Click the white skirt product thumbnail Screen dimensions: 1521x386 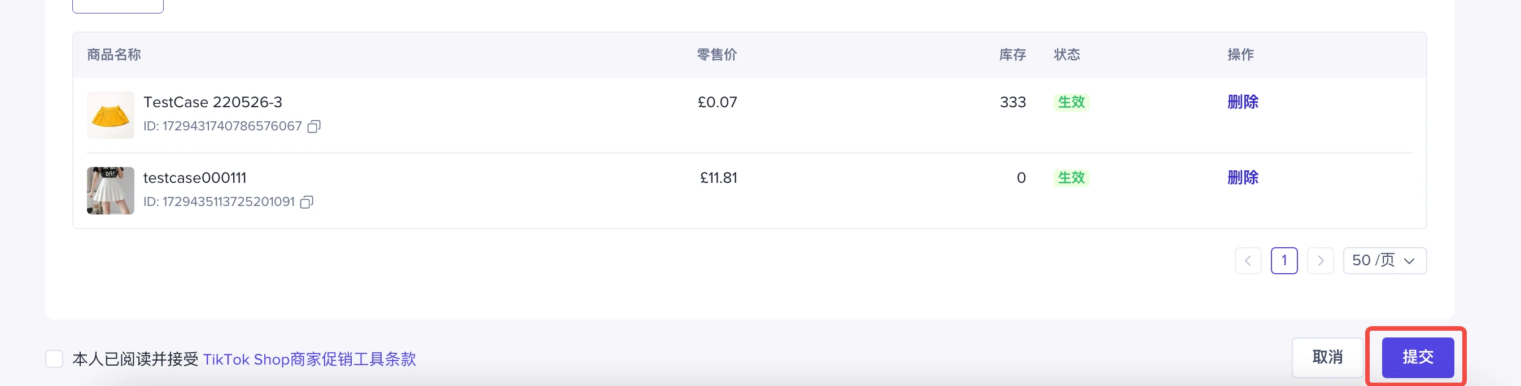111,191
